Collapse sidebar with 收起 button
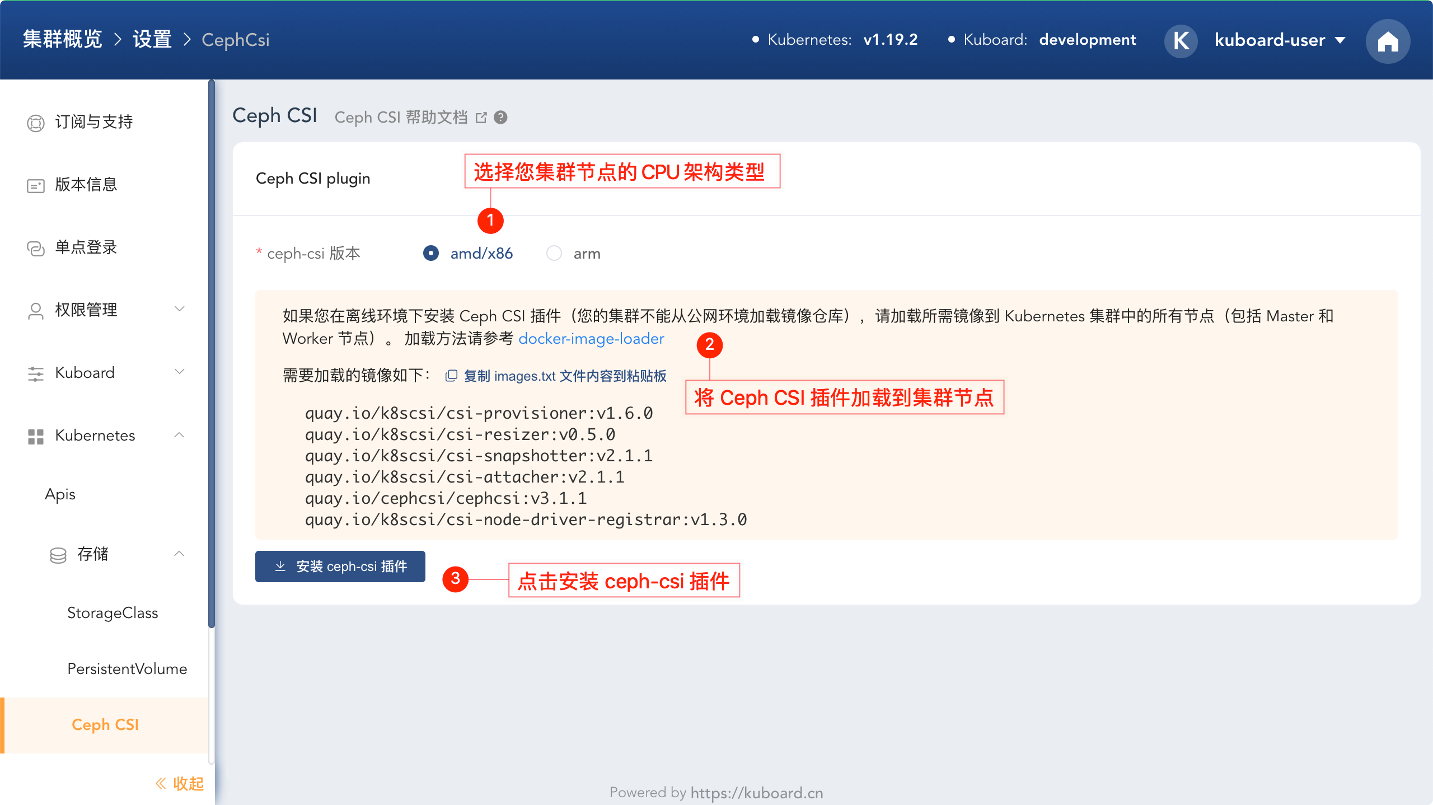This screenshot has height=805, width=1433. point(179,783)
